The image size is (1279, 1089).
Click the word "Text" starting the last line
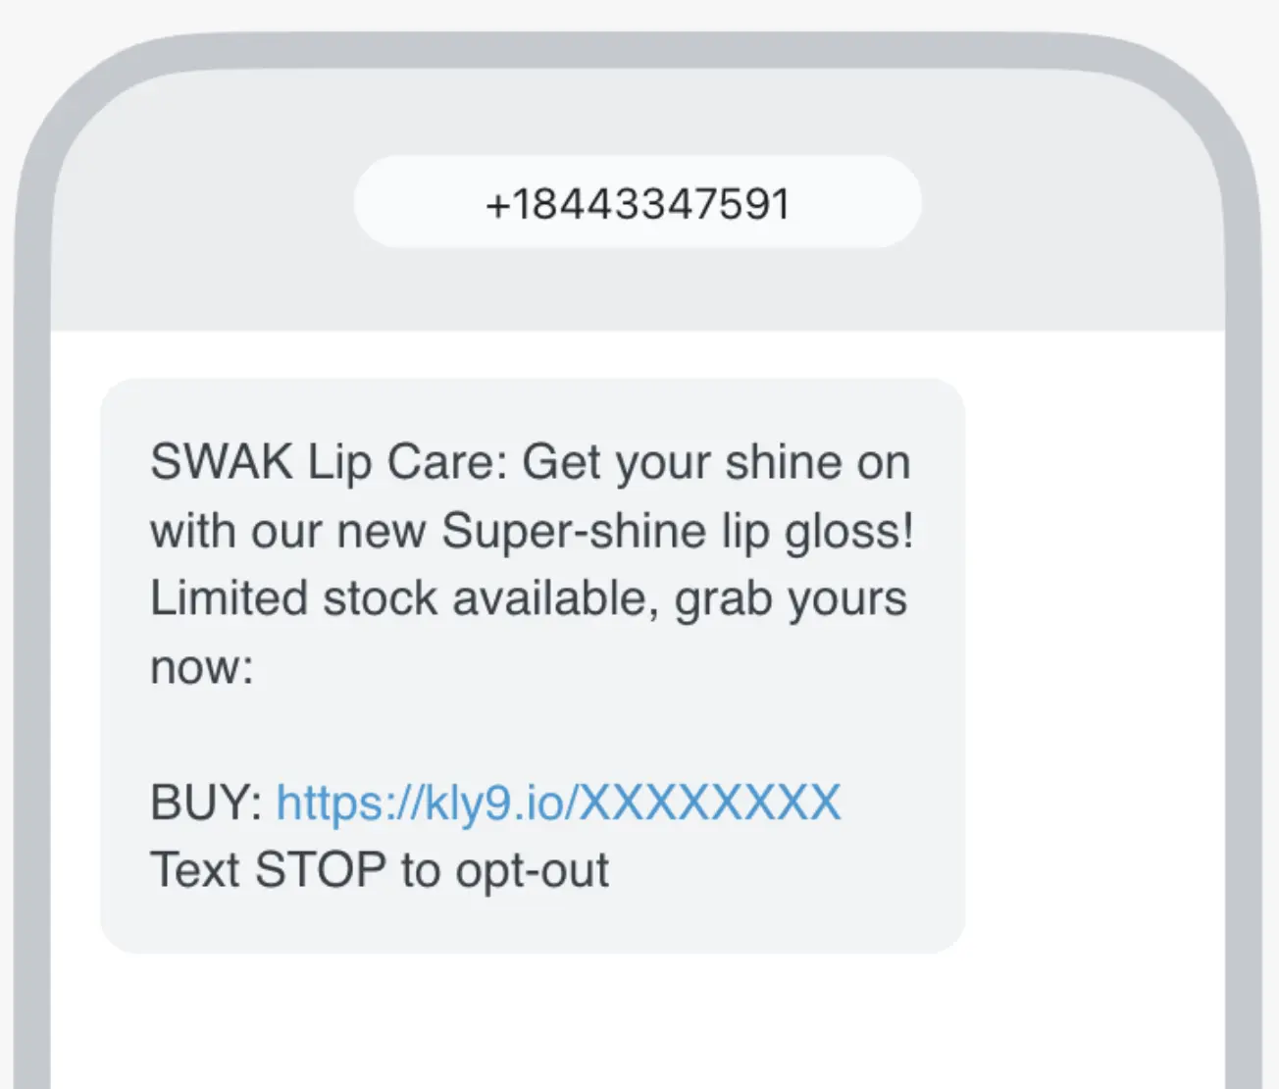194,870
